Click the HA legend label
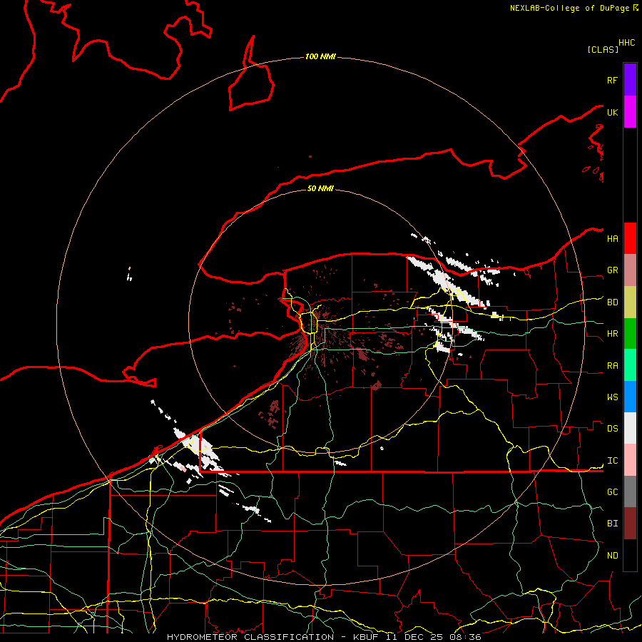 tap(612, 239)
